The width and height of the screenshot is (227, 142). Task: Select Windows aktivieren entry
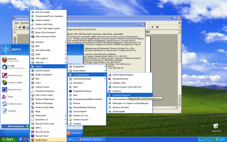coord(130,107)
